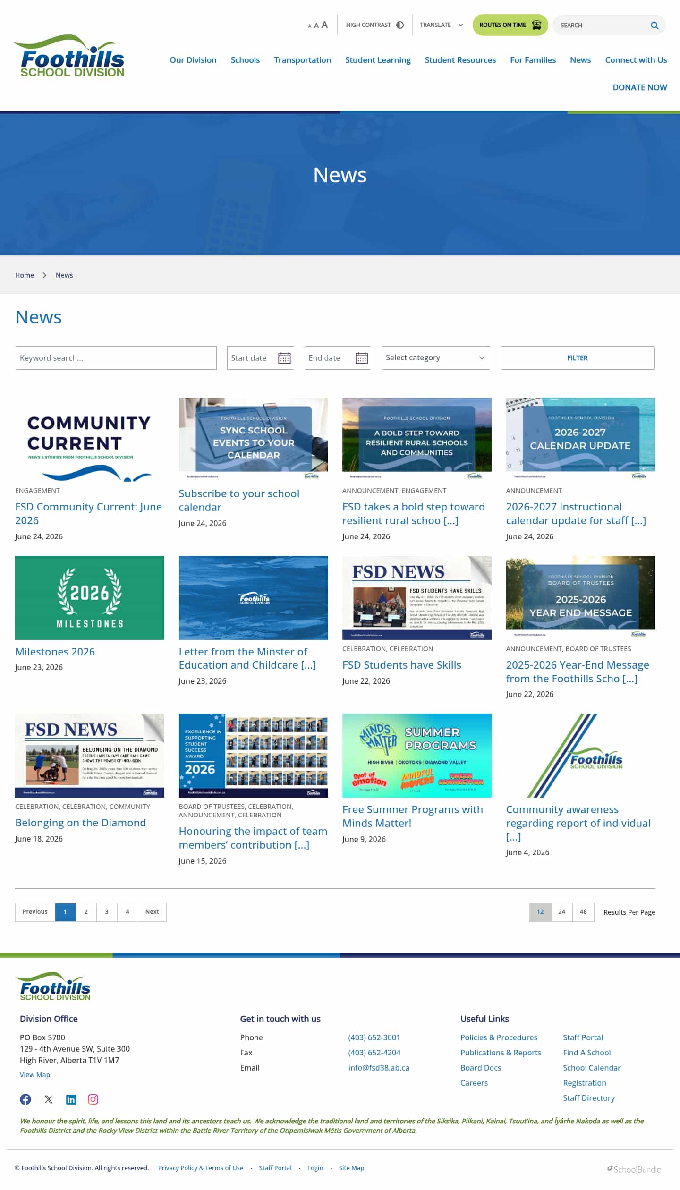680x1190 pixels.
Task: Click the Login link in footer
Action: click(315, 1168)
